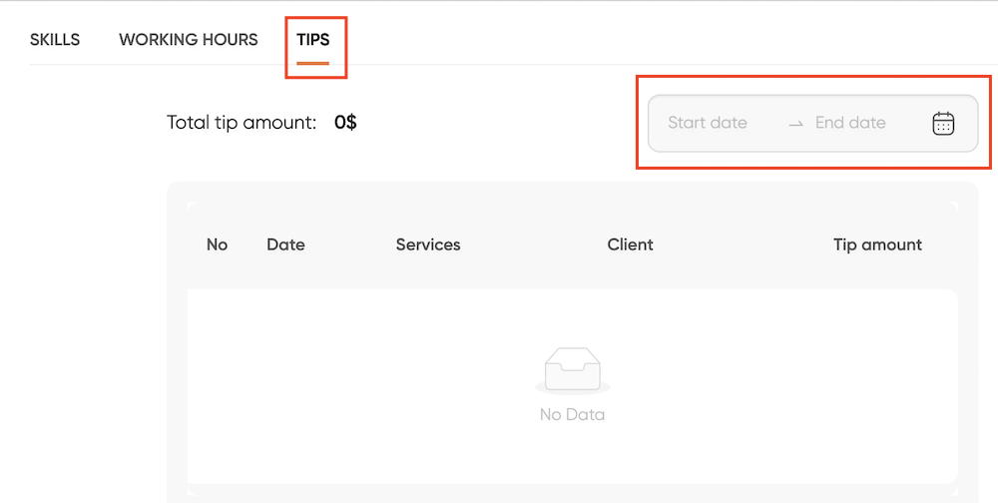The height and width of the screenshot is (503, 998).
Task: Switch to the SKILLS tab
Action: click(x=55, y=40)
